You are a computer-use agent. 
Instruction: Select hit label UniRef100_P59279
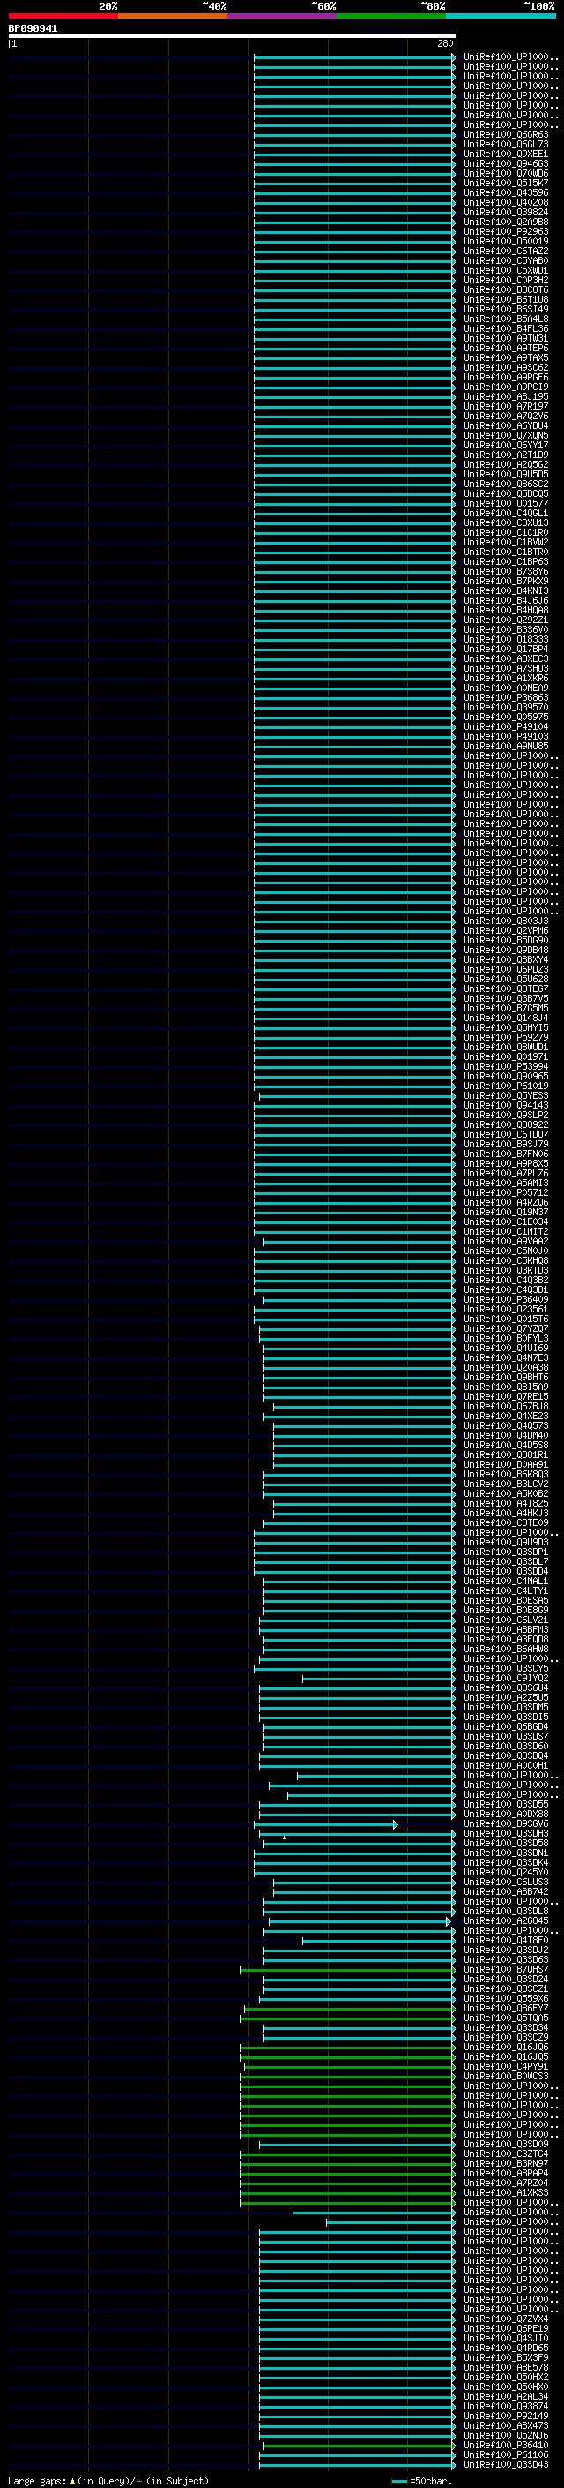pos(506,1037)
